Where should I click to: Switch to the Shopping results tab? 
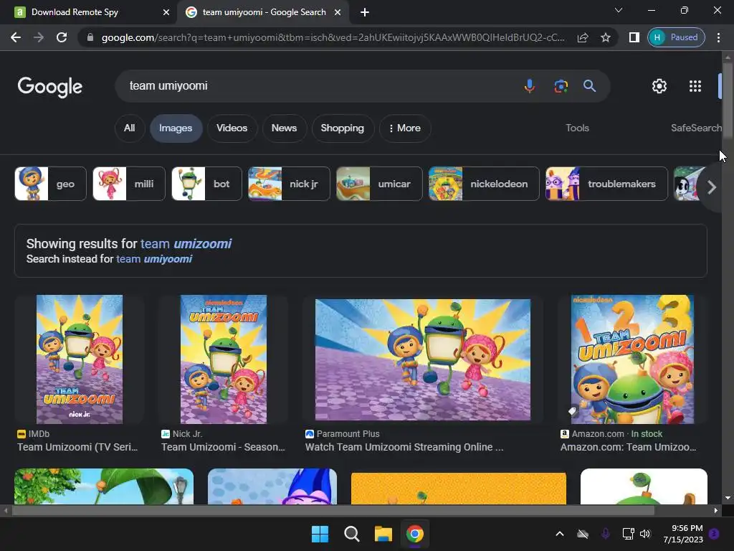342,128
